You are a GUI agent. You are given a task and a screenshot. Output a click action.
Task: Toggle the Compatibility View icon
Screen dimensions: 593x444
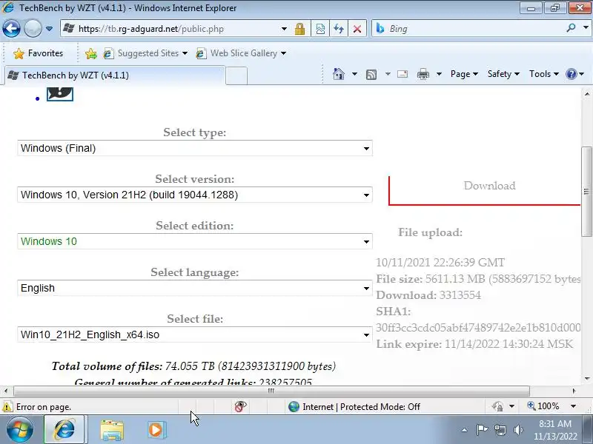(320, 29)
